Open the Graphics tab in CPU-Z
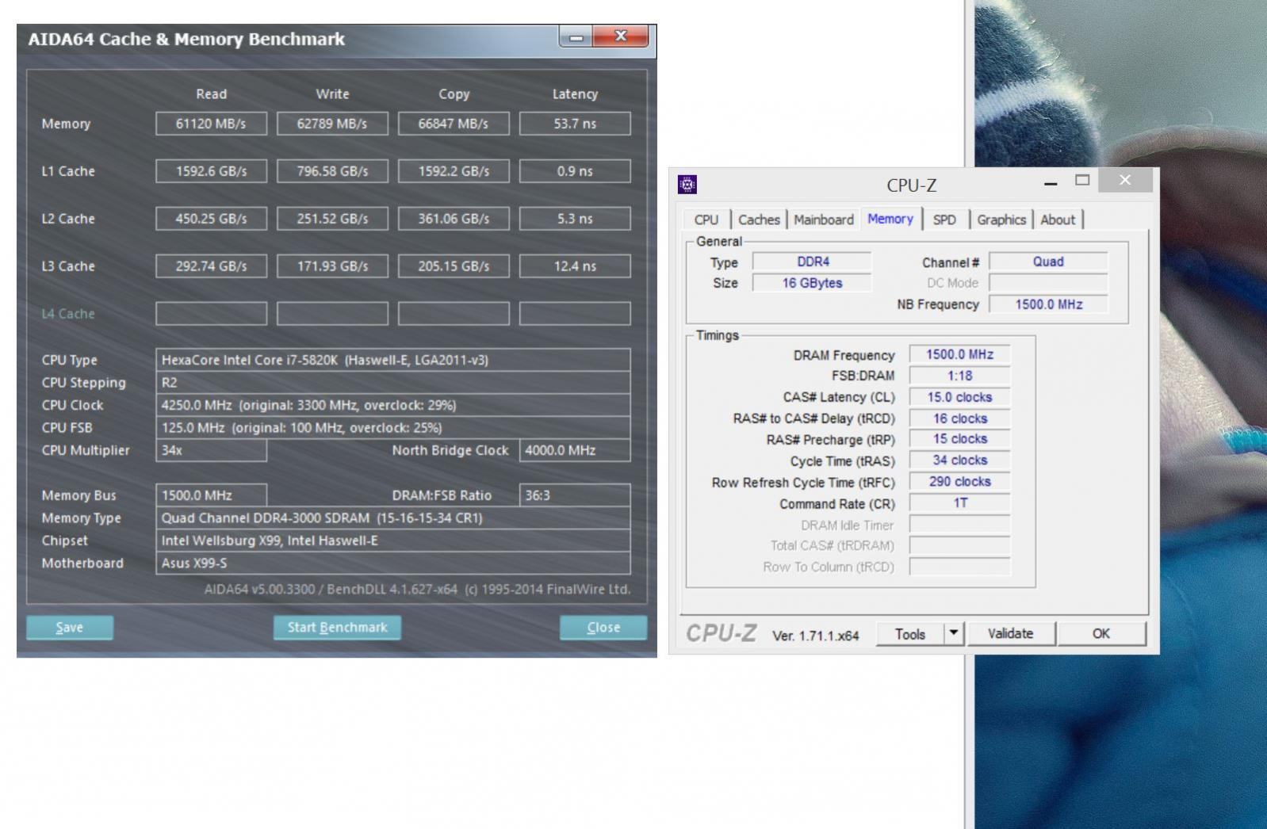 [x=1001, y=220]
